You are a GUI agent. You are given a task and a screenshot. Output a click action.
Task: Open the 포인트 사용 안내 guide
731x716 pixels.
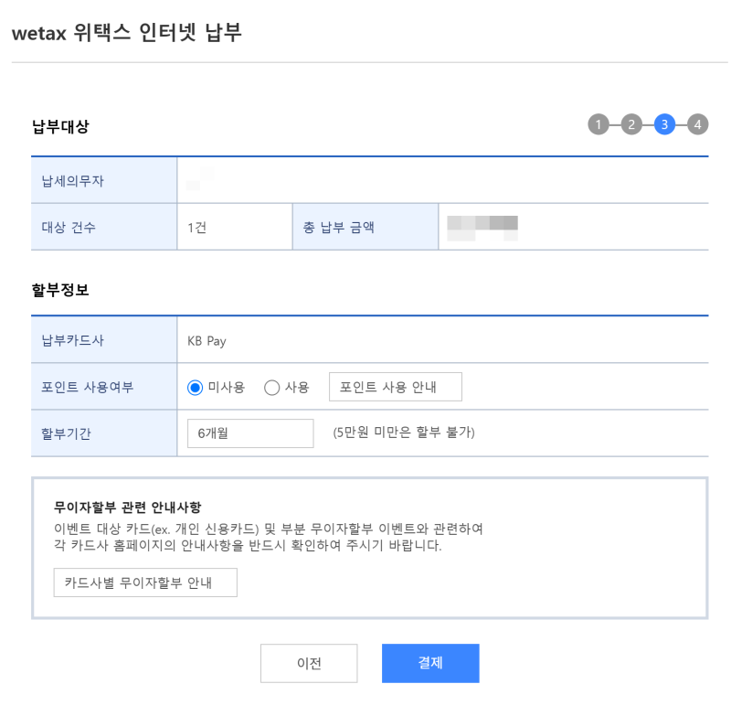[x=396, y=387]
